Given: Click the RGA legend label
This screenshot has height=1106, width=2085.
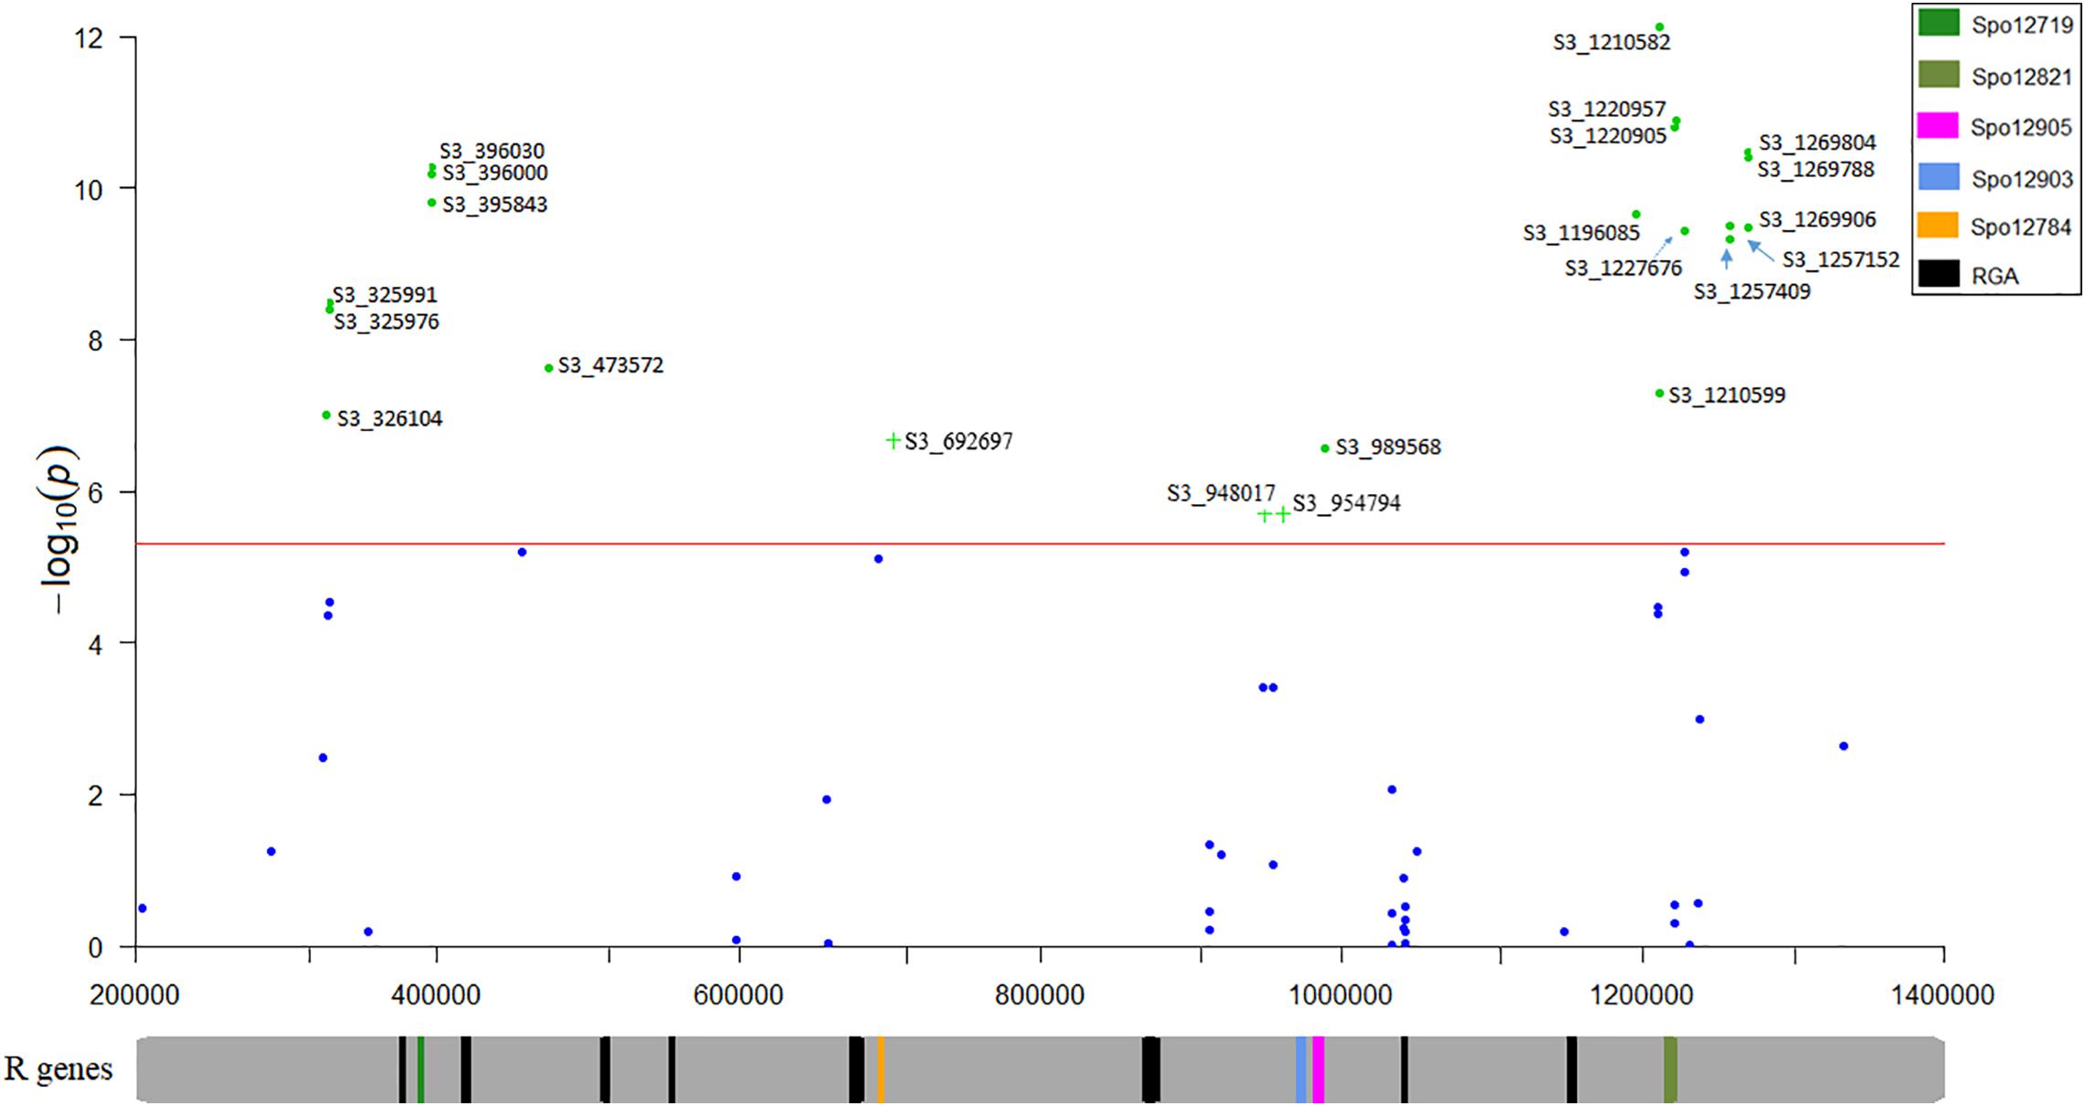Looking at the screenshot, I should pos(1995,276).
